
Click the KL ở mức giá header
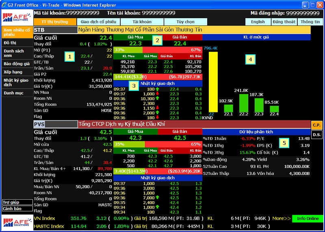(x=256, y=37)
